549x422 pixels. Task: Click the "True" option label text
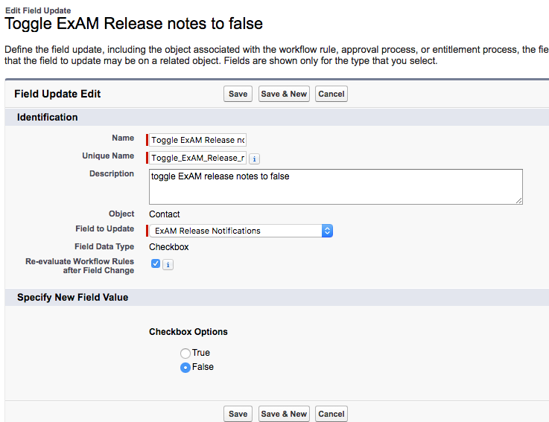(201, 353)
